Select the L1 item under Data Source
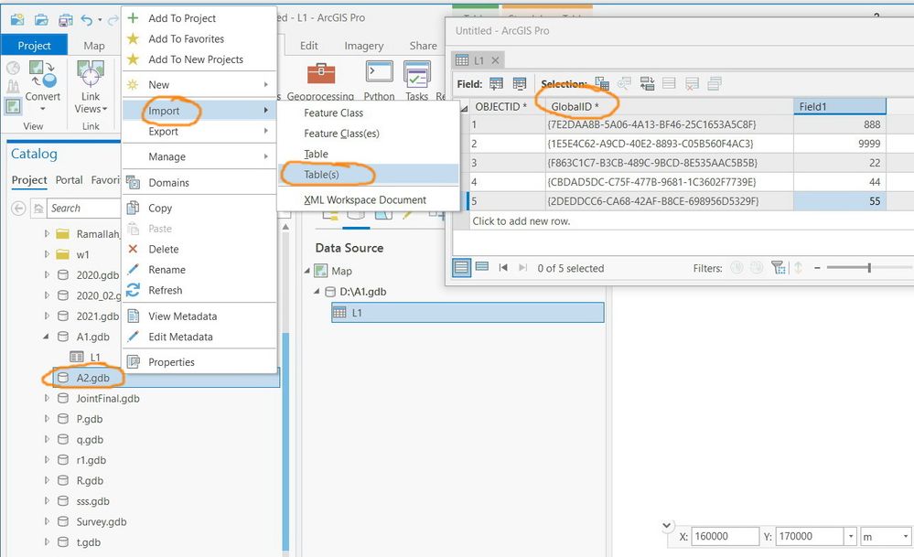This screenshot has width=914, height=557. (x=468, y=312)
